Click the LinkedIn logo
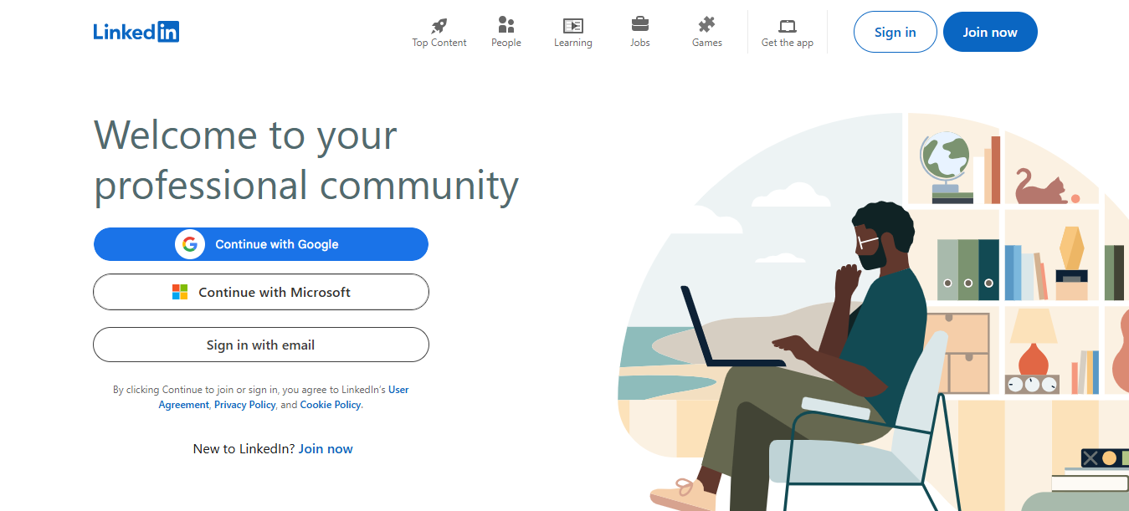This screenshot has height=511, width=1129. coord(136,32)
